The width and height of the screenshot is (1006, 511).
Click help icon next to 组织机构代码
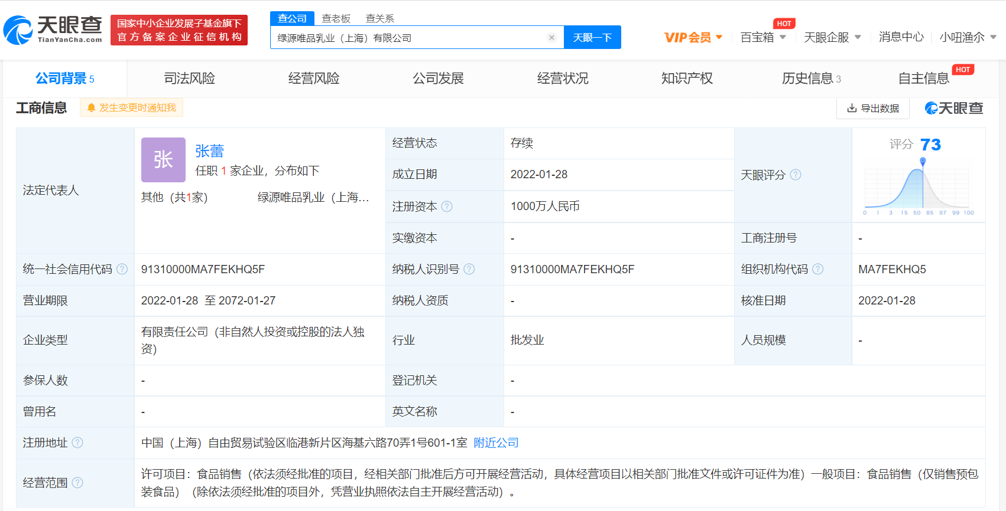[x=817, y=269]
